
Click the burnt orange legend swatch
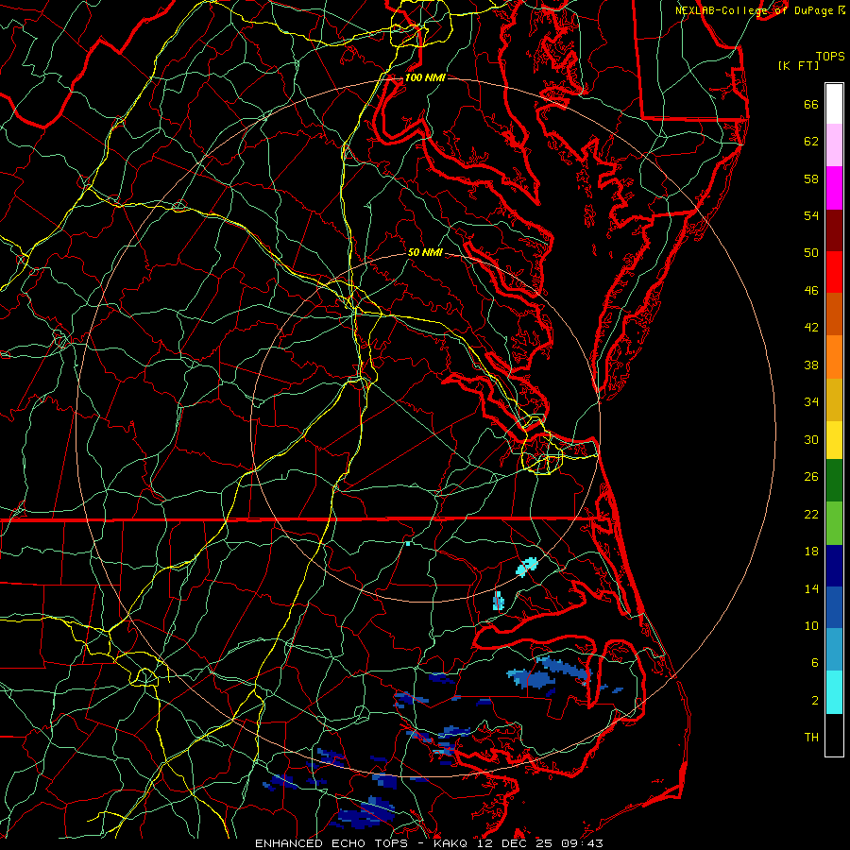click(834, 314)
